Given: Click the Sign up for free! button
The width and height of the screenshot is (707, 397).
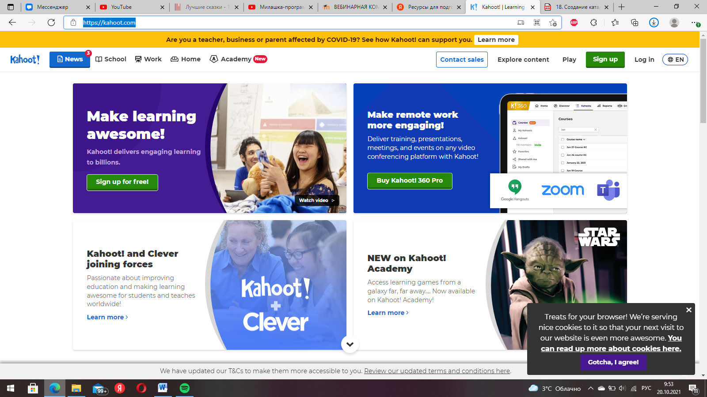Looking at the screenshot, I should tap(122, 182).
